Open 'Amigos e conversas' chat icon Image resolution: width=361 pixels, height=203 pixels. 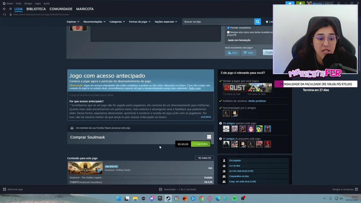coord(356,189)
